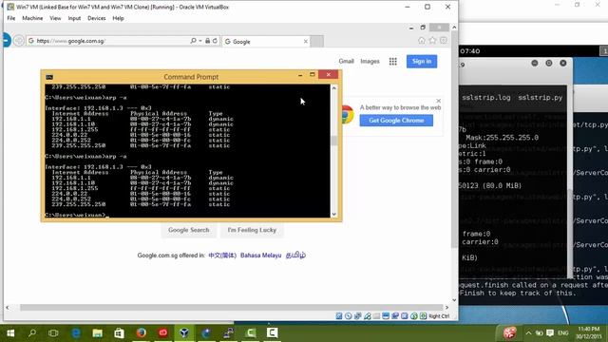
Task: Open the VirtualBox Machine menu
Action: [x=32, y=18]
